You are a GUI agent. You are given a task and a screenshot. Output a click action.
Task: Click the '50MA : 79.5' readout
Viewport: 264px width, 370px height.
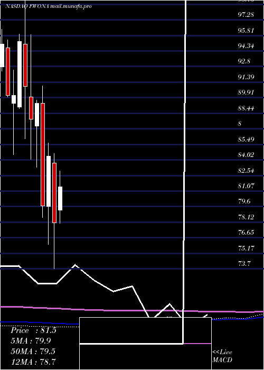coord(33,351)
